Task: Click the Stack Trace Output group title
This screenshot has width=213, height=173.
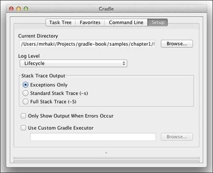Action: tap(43, 76)
